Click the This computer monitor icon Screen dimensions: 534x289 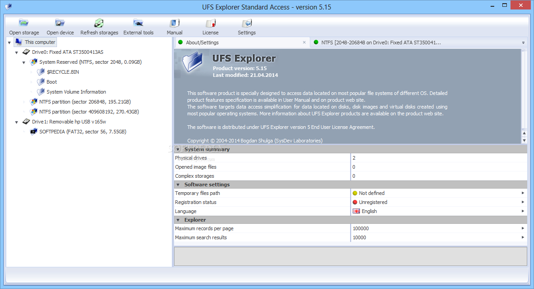(19, 42)
